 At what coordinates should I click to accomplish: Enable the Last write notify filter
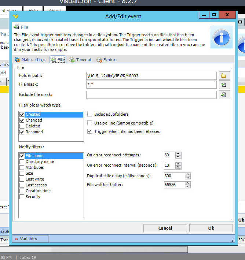[x=22, y=179]
